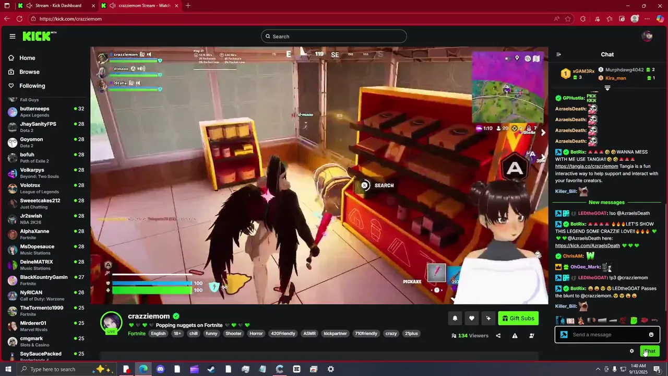
Task: Click the Read aloud icon in address bar
Action: point(557,19)
